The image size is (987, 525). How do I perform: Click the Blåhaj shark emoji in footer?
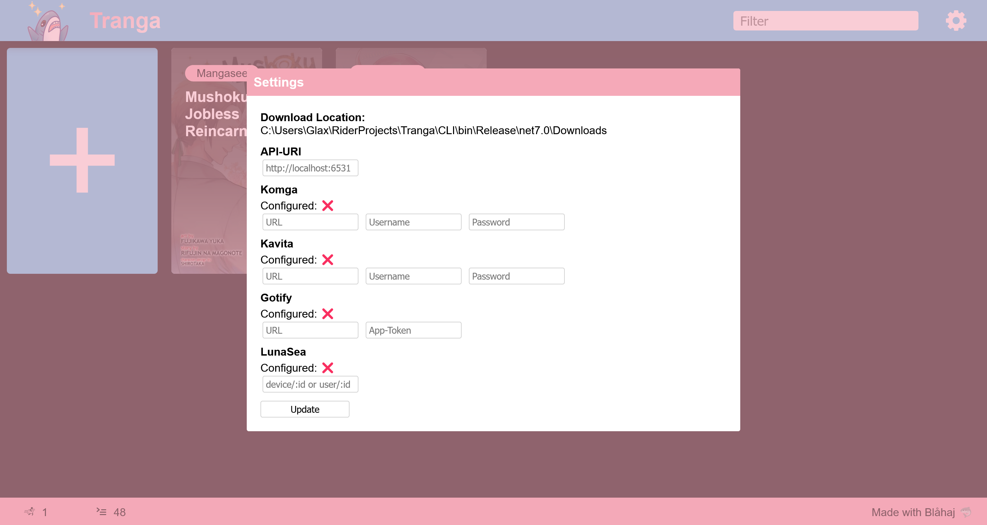tap(966, 512)
